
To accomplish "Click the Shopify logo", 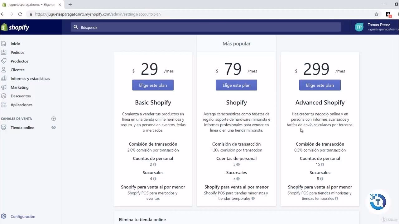I will (15, 27).
